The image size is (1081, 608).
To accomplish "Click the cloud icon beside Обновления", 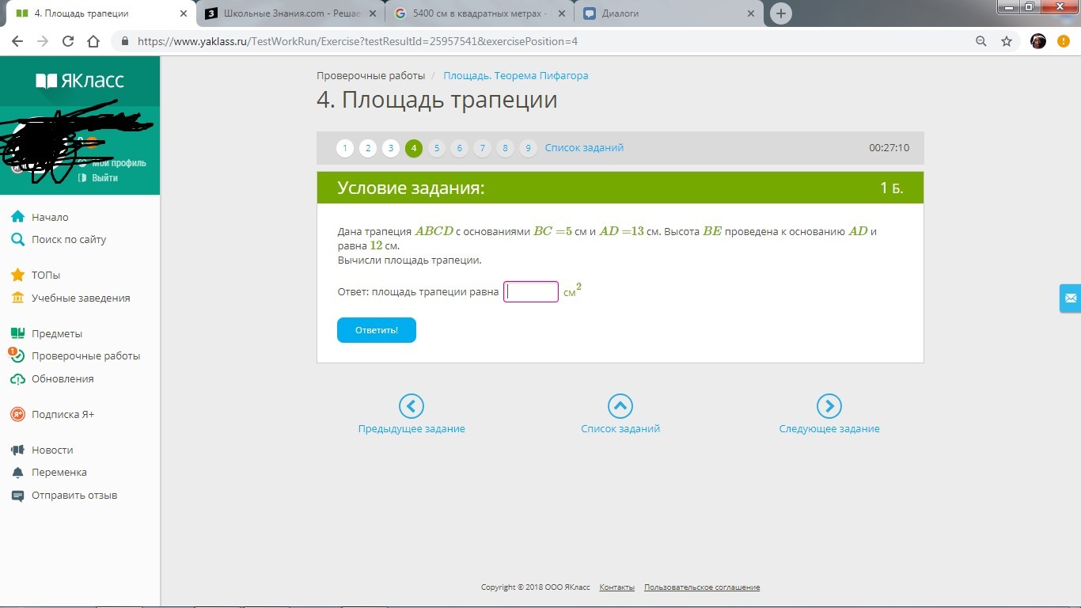I will [x=17, y=378].
